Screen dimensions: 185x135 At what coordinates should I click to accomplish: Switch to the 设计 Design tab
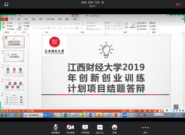click(26, 19)
